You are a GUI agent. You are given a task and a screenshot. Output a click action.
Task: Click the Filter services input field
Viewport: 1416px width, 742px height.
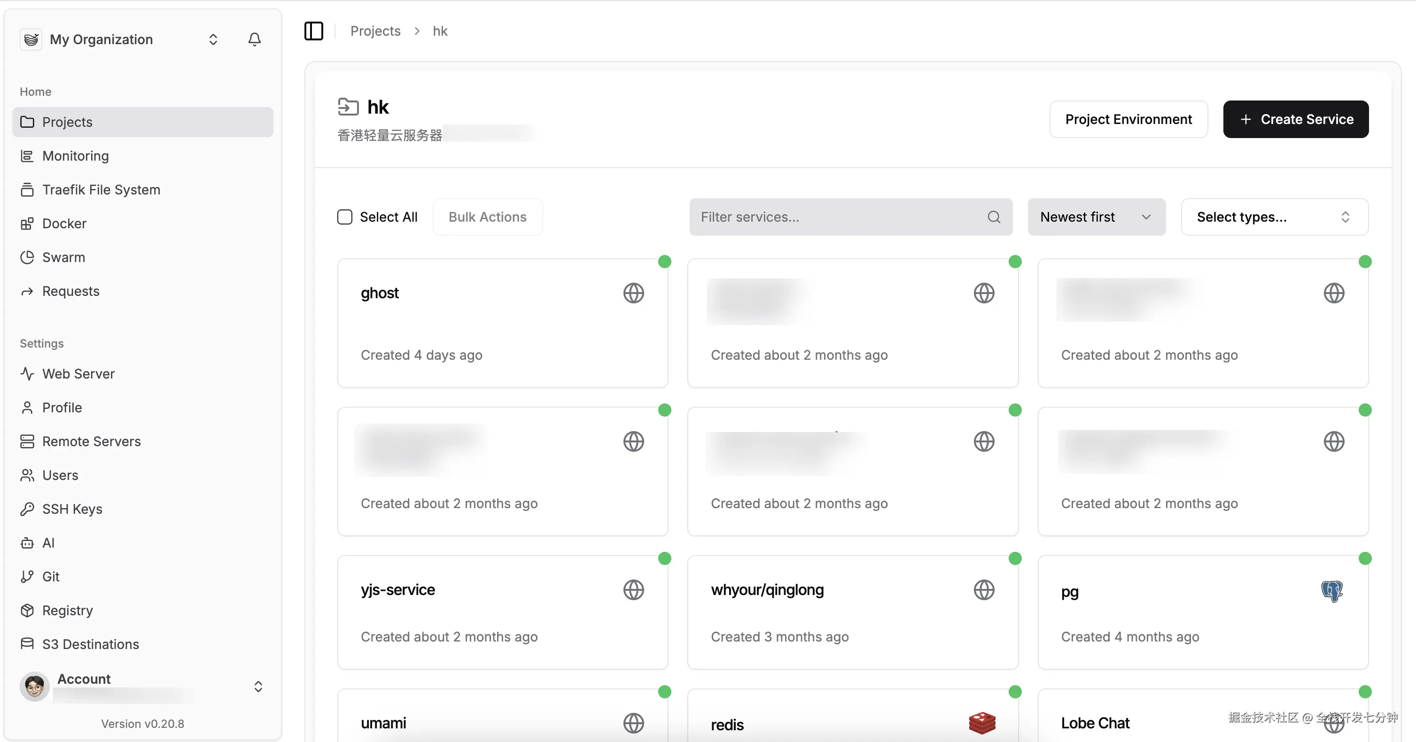click(835, 217)
